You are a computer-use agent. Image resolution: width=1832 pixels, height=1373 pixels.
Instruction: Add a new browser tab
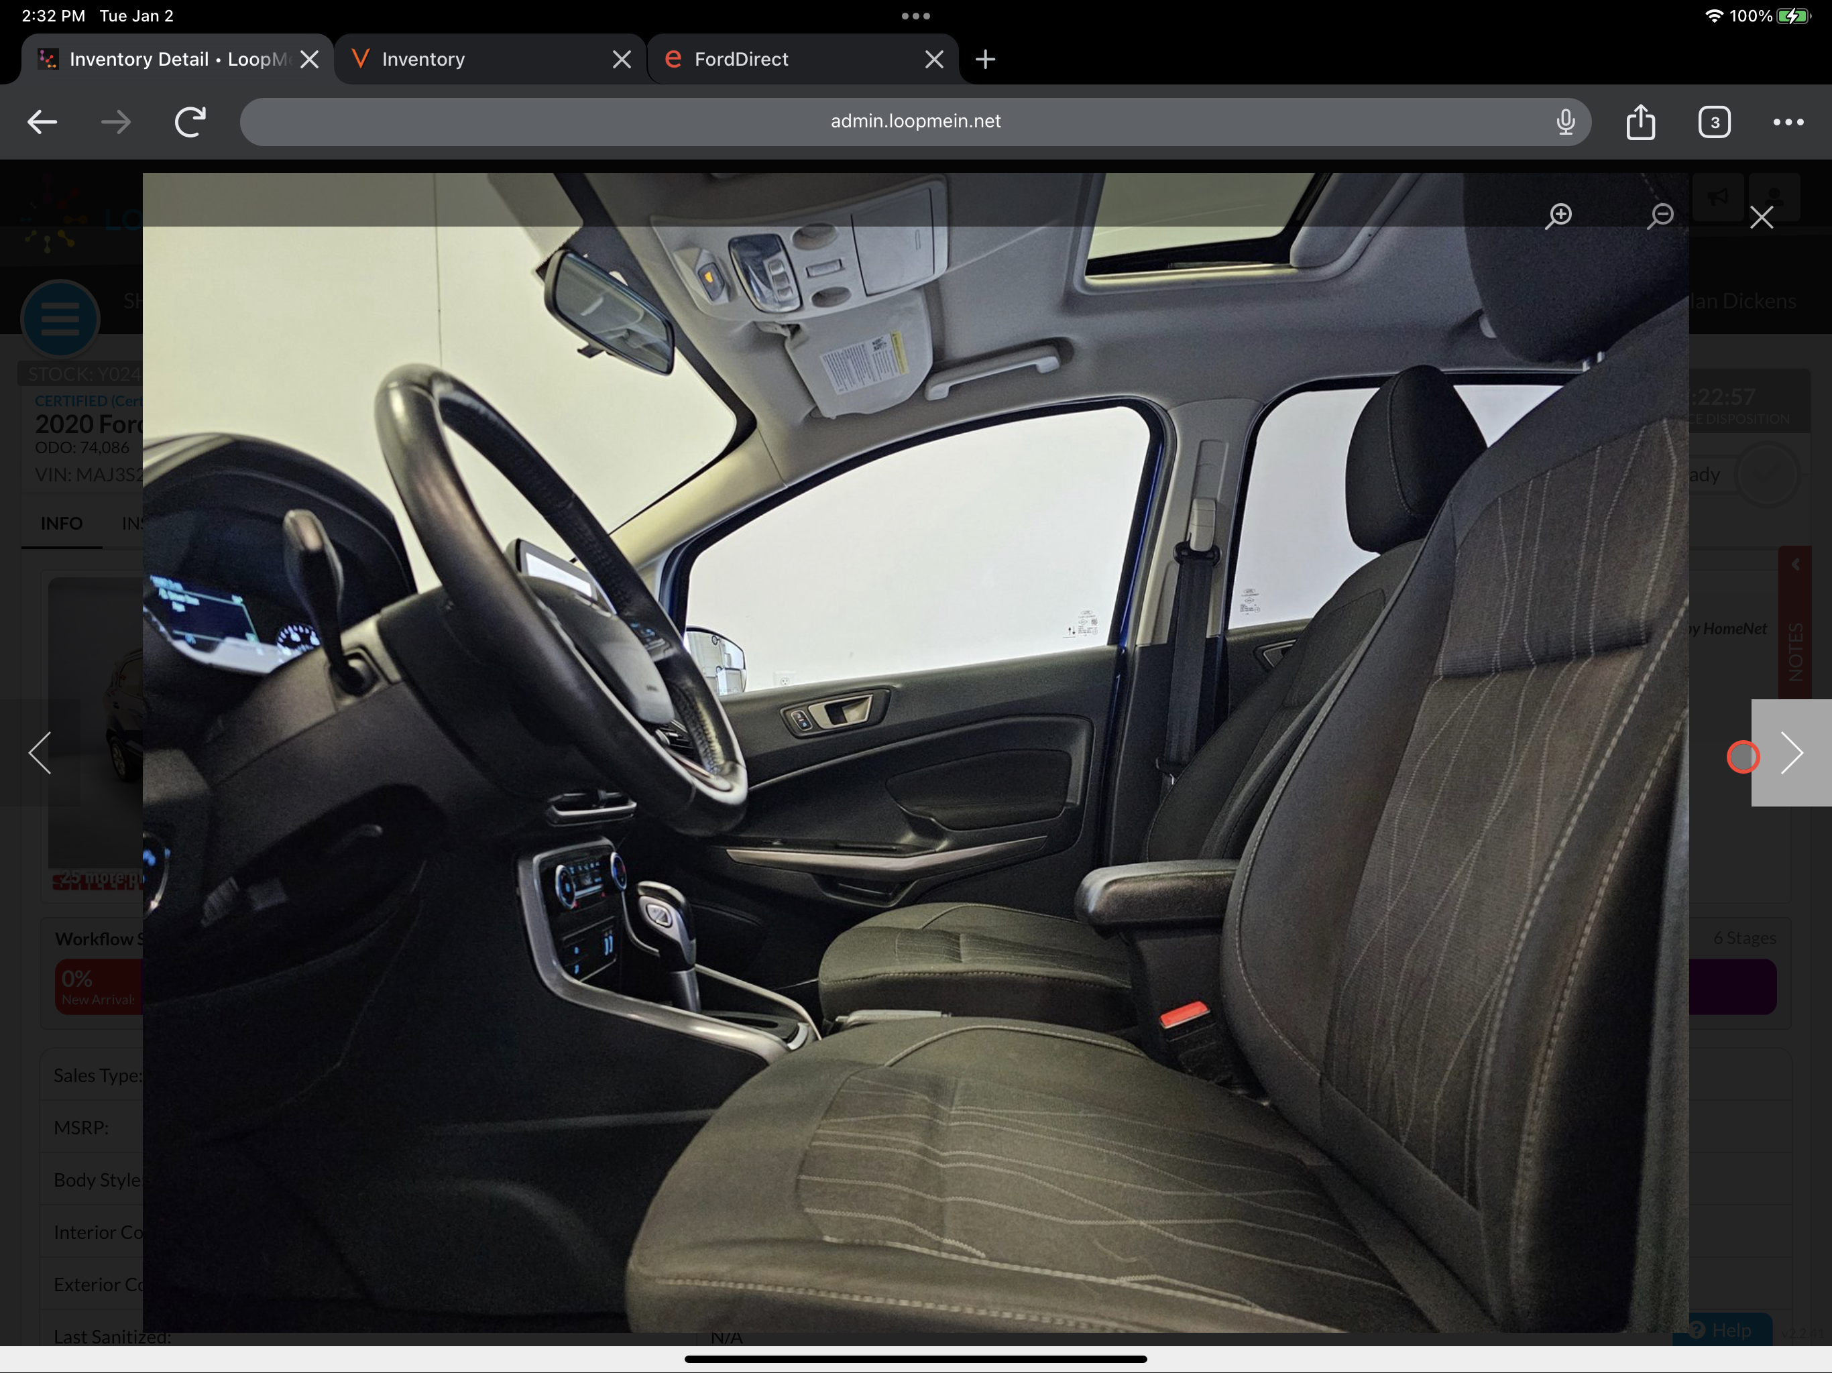985,60
